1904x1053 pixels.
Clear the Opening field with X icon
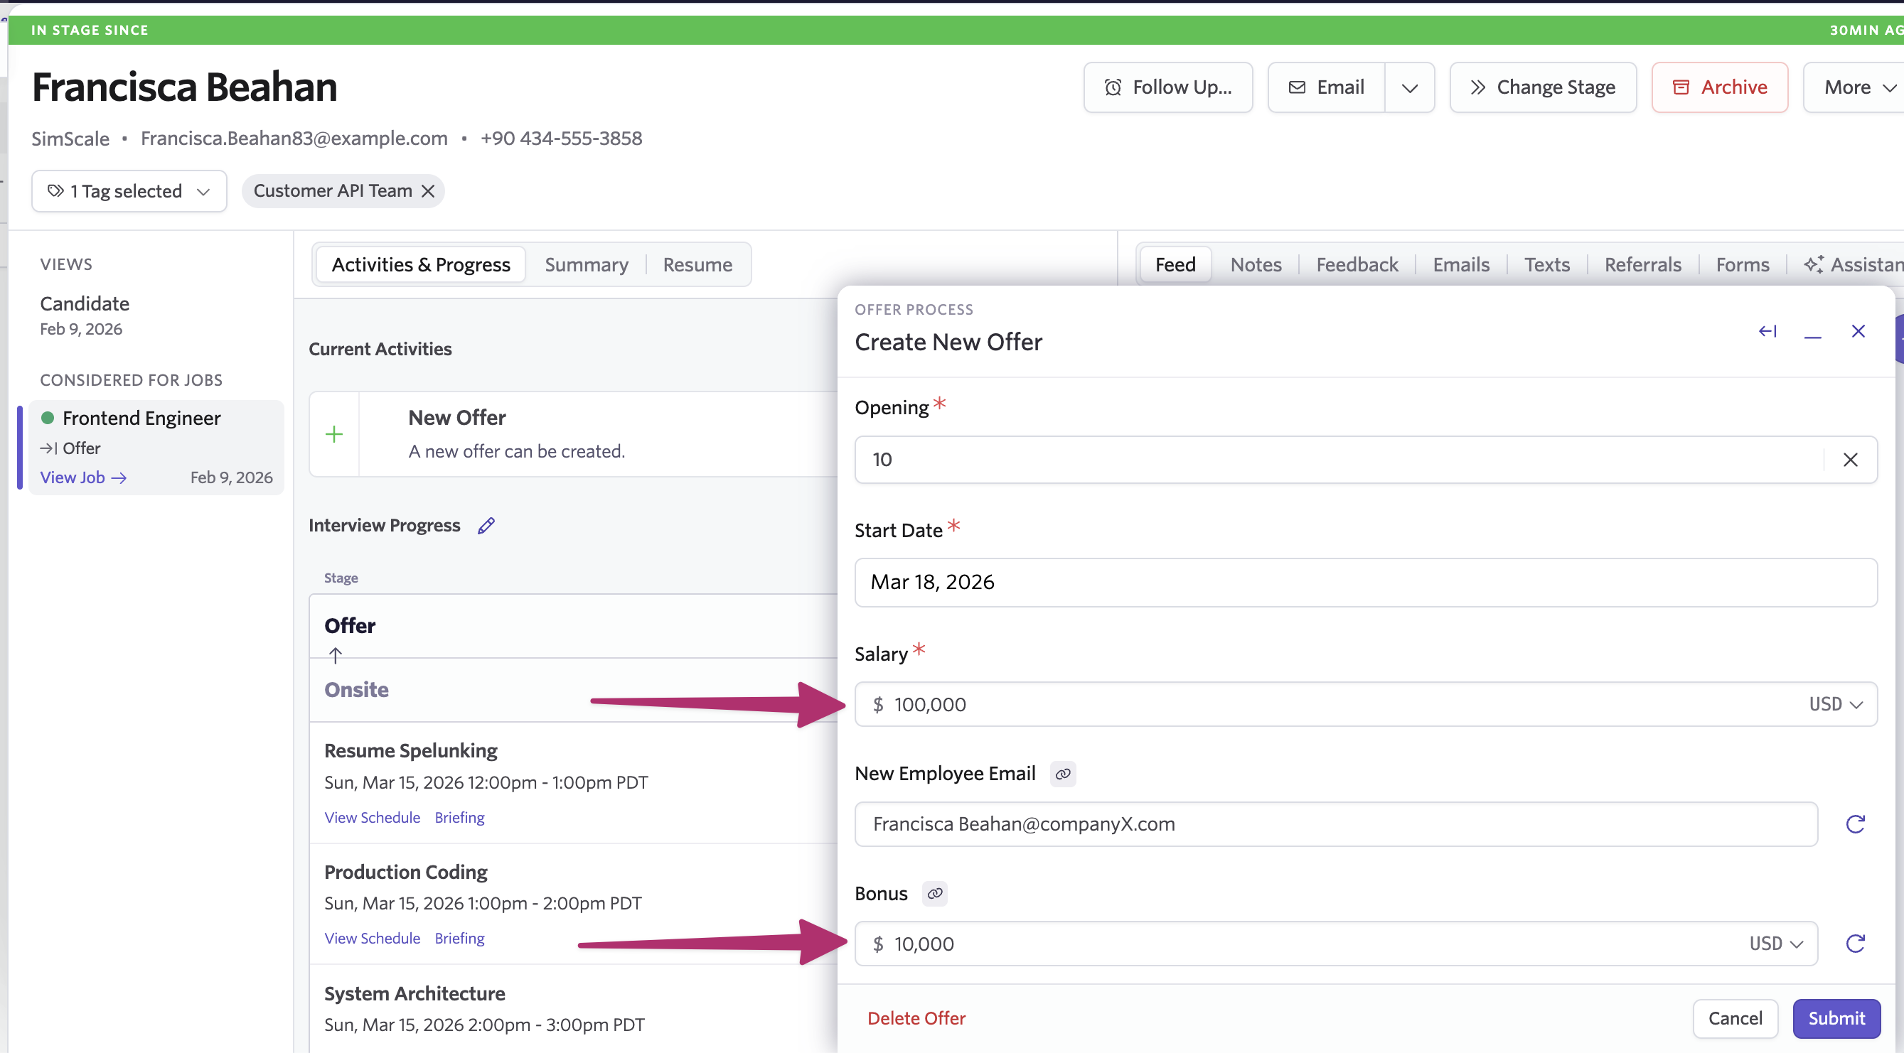[1850, 460]
